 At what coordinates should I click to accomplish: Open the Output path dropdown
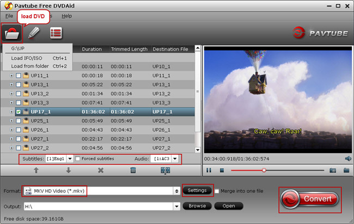[176, 206]
